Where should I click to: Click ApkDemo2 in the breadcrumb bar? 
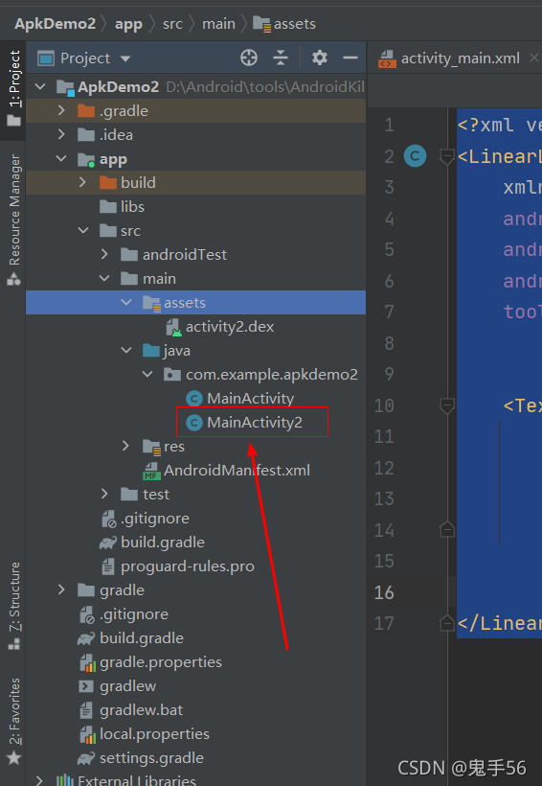[x=55, y=24]
